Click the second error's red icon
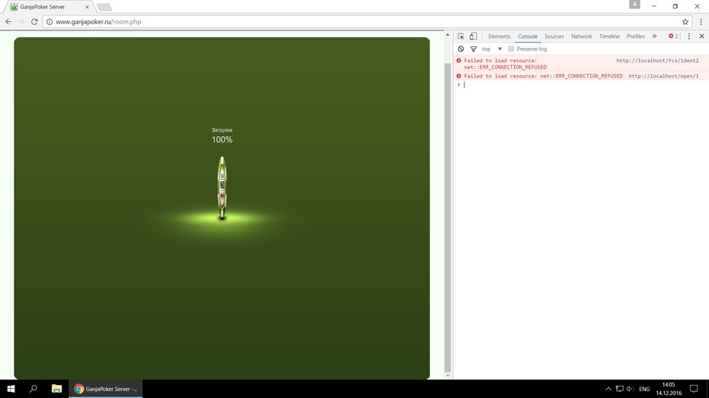709x398 pixels. (458, 76)
